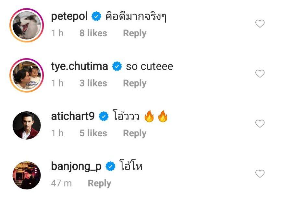Screen dimensions: 282x203
Task: Reply to tye.chutima's comment
Action: pyautogui.click(x=134, y=83)
